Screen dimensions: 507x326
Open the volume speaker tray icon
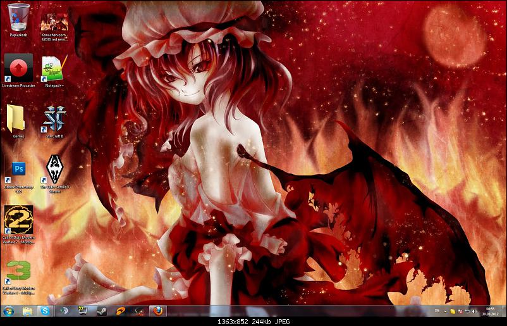(x=474, y=311)
